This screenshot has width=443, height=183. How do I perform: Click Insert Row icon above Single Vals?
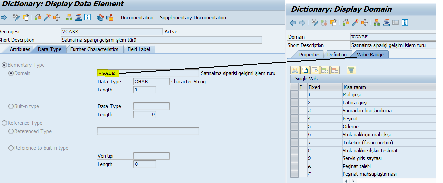(325, 70)
